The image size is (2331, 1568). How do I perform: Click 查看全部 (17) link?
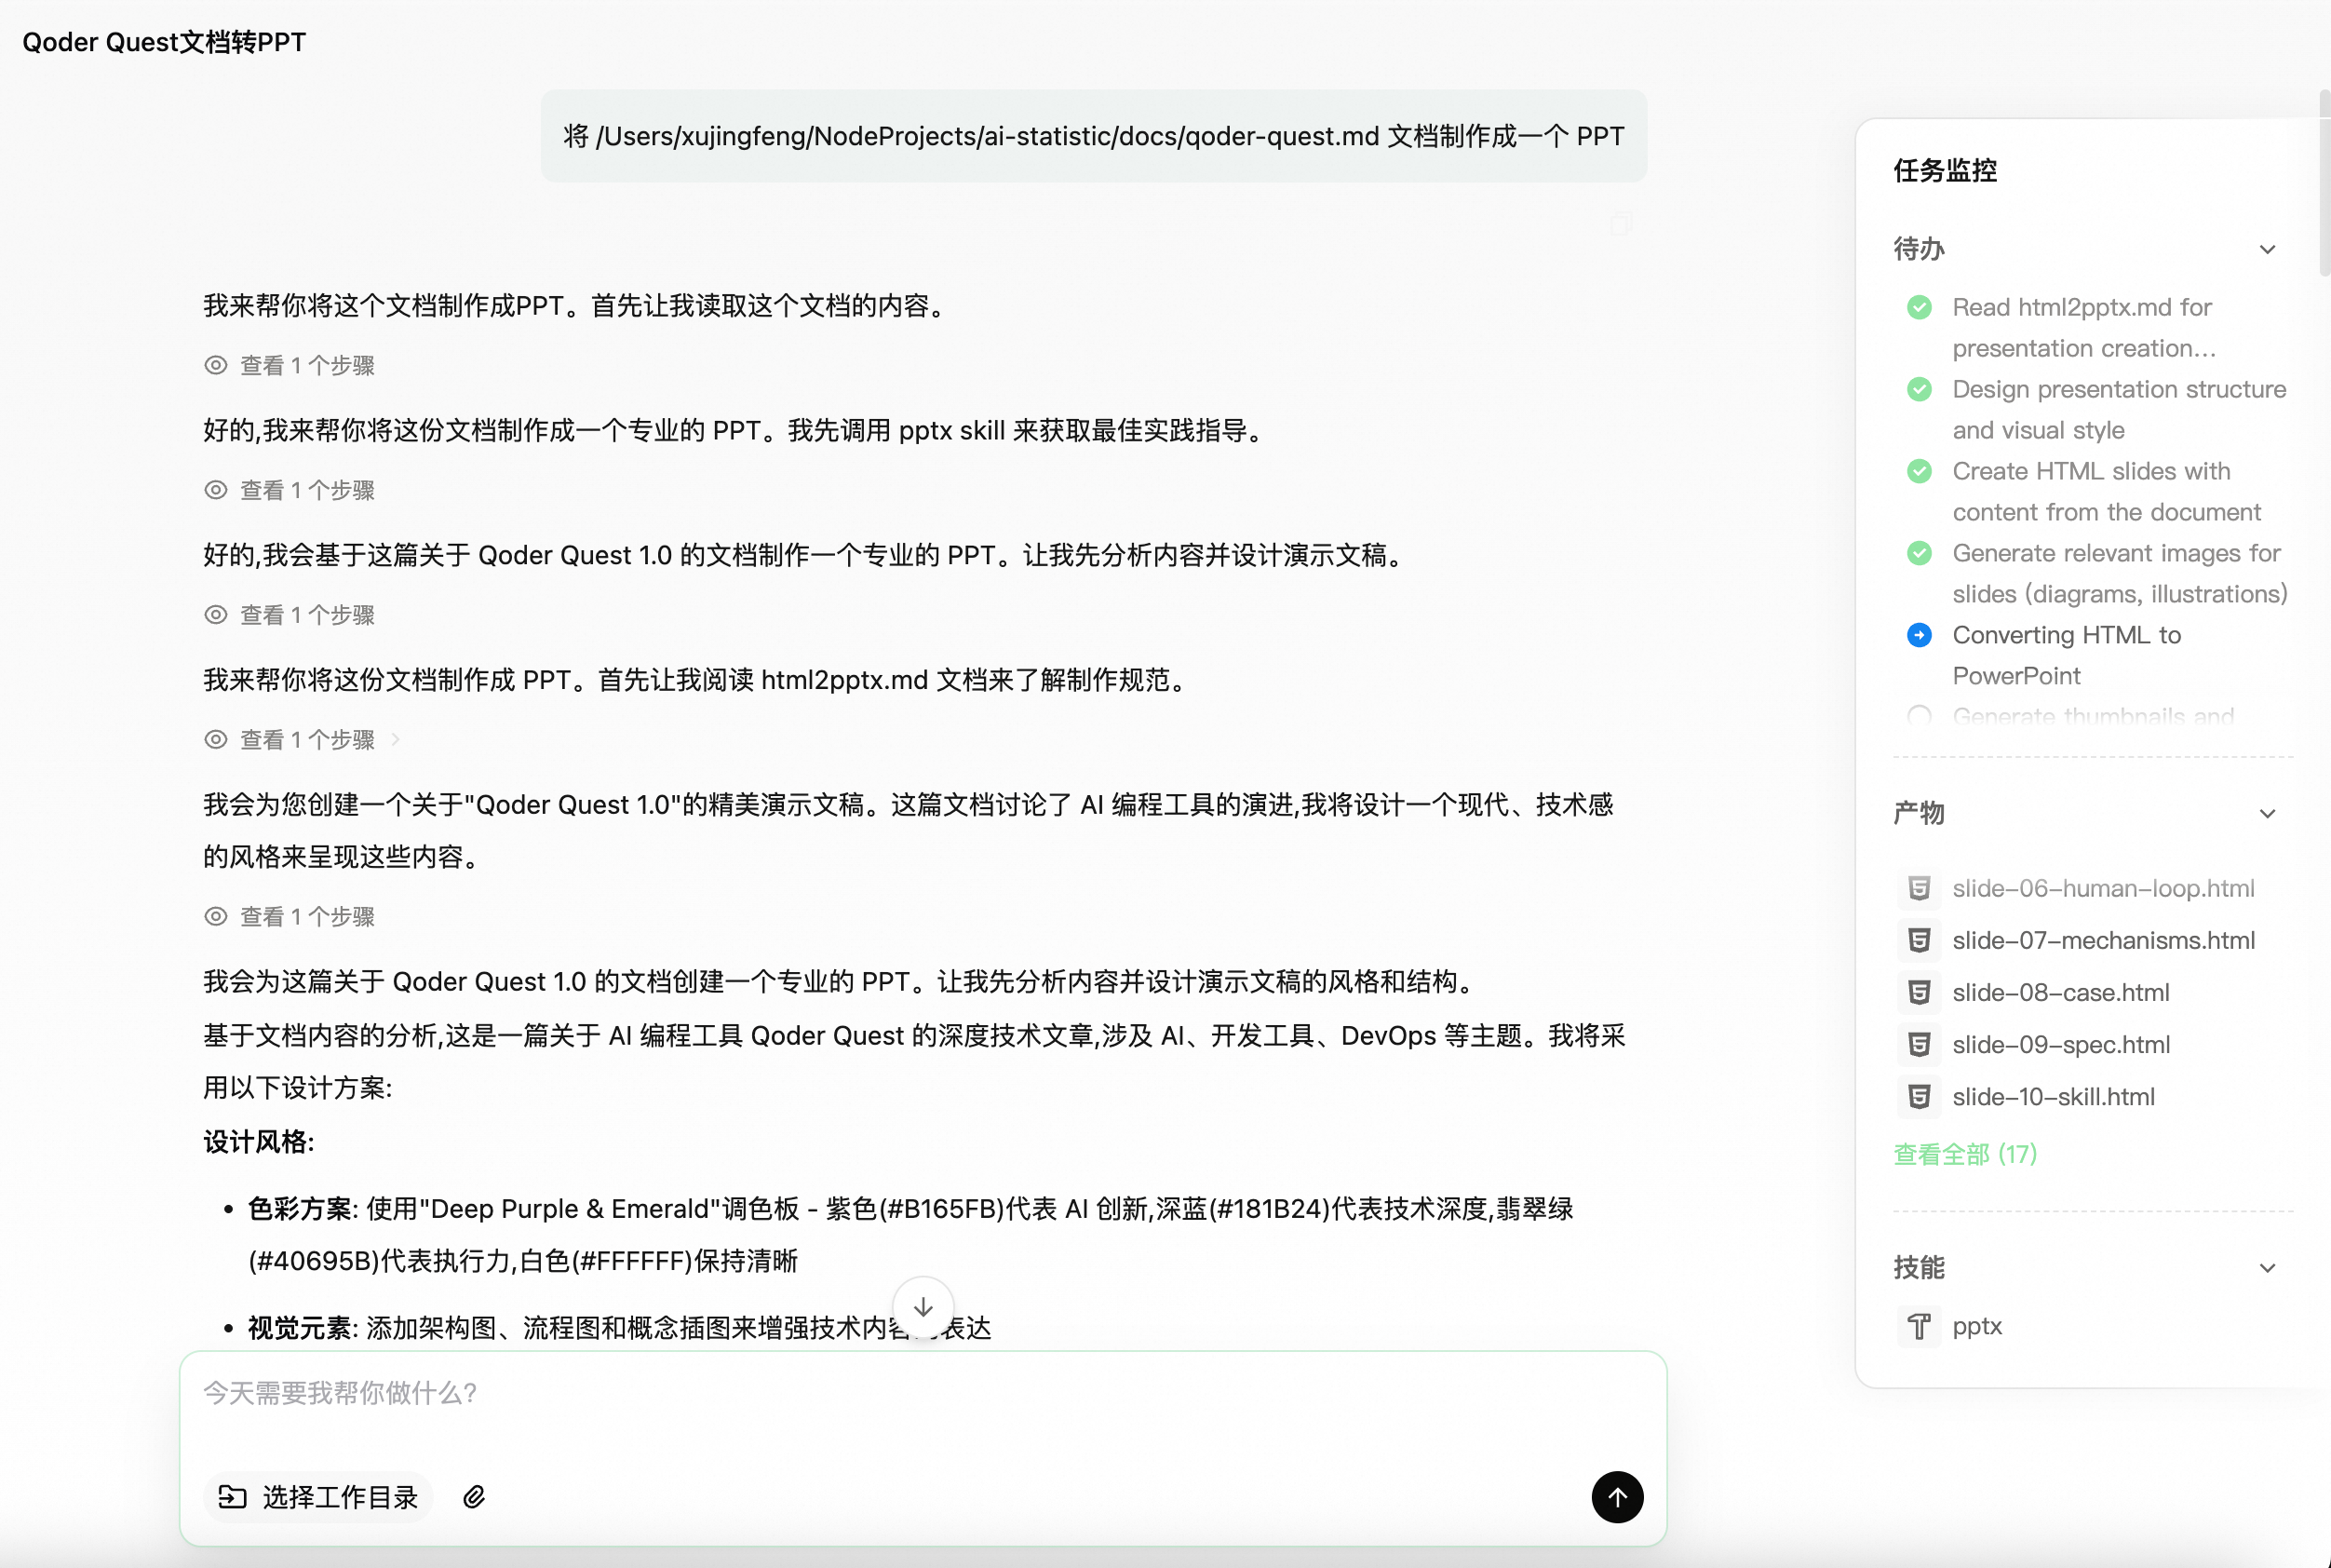(1964, 1154)
